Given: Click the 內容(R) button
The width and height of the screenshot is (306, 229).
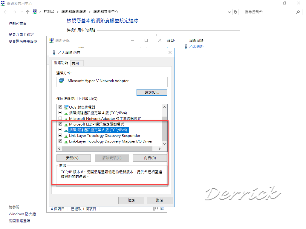Looking at the screenshot, I should (x=150, y=158).
